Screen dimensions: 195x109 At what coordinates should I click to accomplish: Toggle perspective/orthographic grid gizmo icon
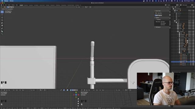point(78,106)
